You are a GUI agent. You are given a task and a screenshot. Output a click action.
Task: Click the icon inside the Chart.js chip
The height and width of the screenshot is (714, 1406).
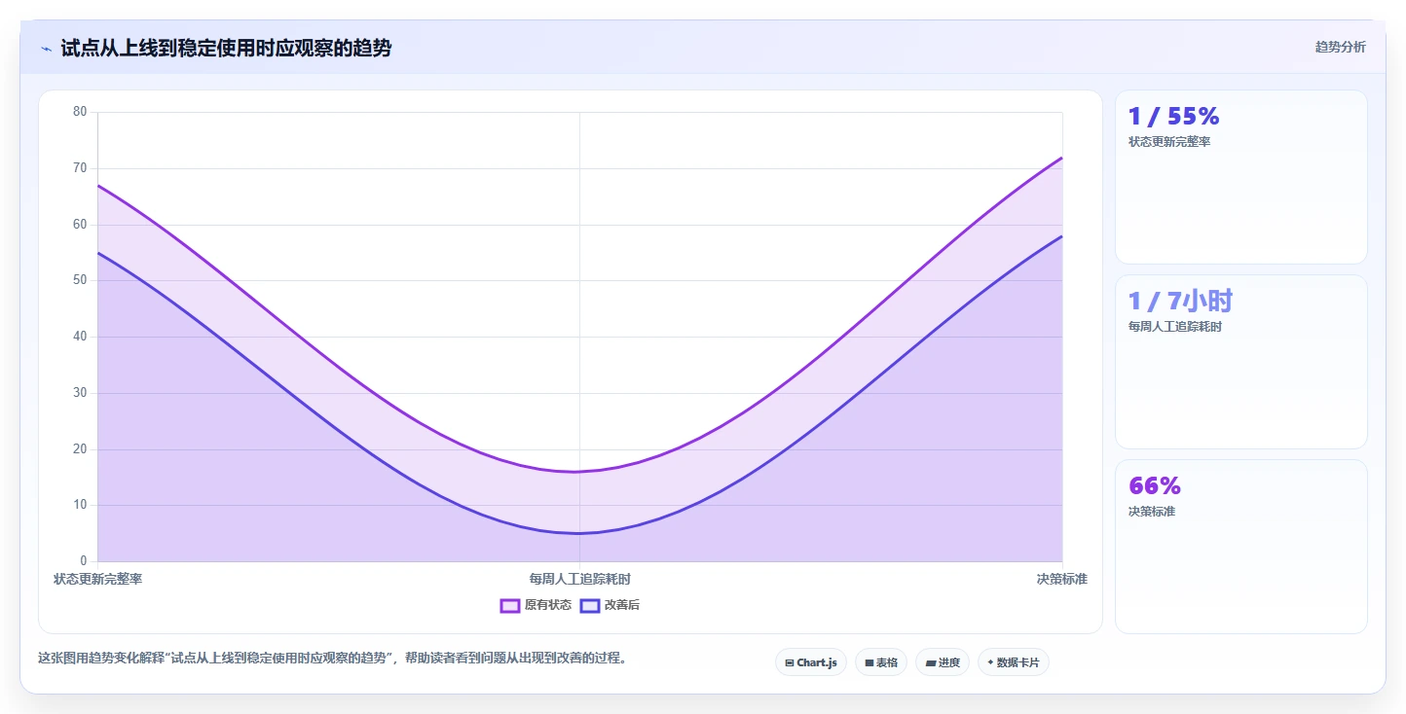coord(789,662)
